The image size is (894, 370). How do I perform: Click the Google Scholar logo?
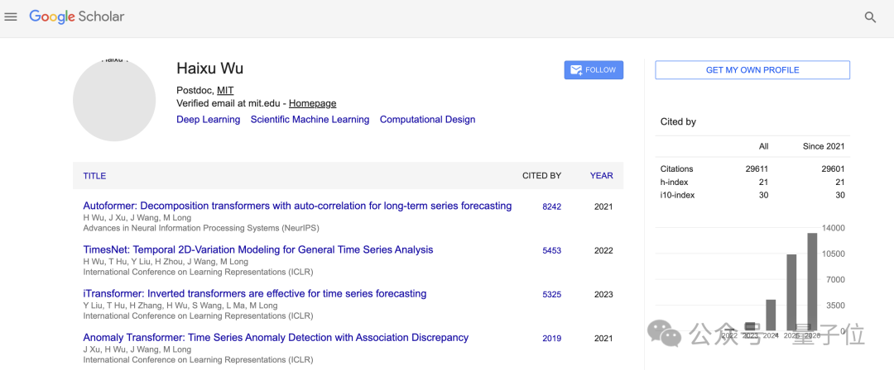coord(76,17)
